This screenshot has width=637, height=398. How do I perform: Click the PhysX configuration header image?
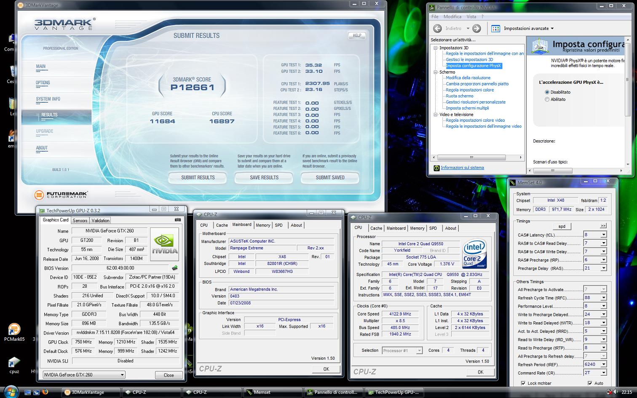[x=540, y=45]
